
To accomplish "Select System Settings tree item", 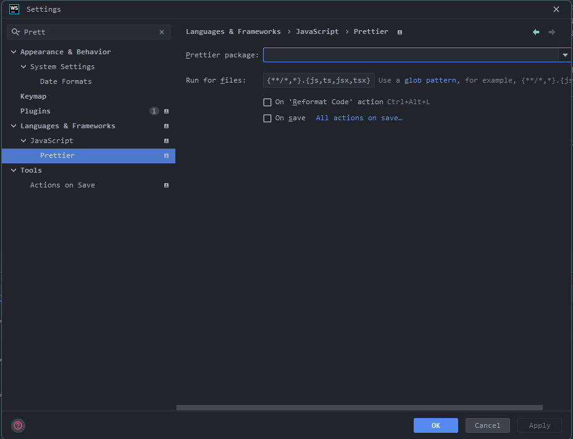I will (x=62, y=67).
